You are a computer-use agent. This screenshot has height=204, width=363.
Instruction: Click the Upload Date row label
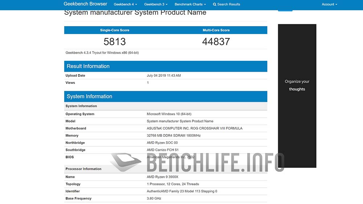(75, 75)
